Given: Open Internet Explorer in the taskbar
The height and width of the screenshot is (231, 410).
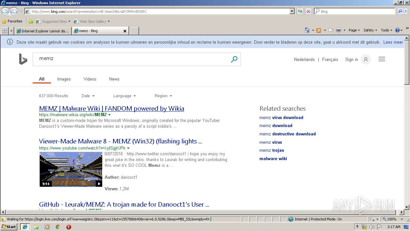Looking at the screenshot, I should [x=25, y=227].
